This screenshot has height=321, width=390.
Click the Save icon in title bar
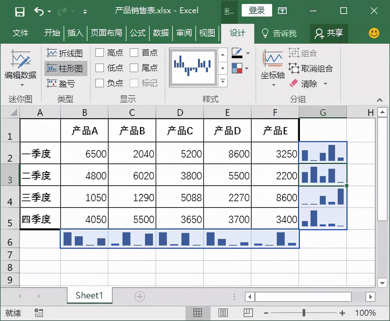[x=20, y=12]
